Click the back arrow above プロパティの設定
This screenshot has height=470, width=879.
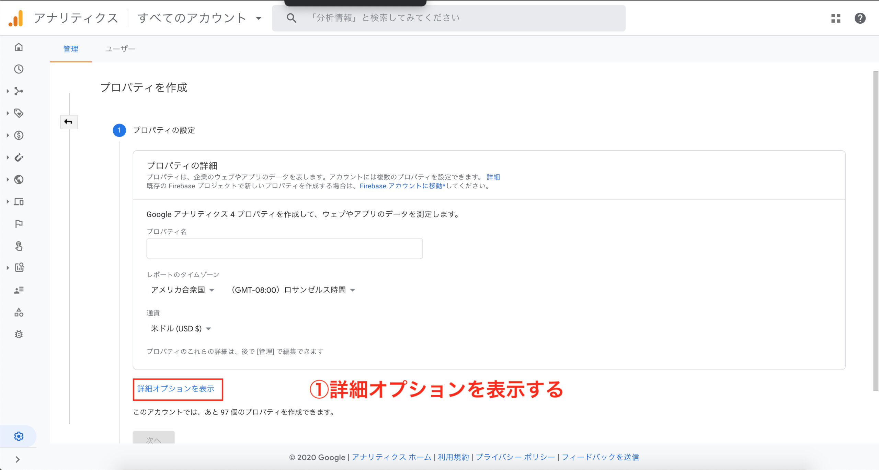69,122
